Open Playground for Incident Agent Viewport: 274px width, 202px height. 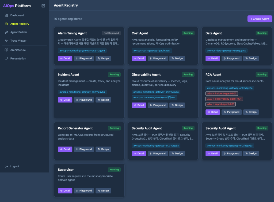pyautogui.click(x=84, y=100)
